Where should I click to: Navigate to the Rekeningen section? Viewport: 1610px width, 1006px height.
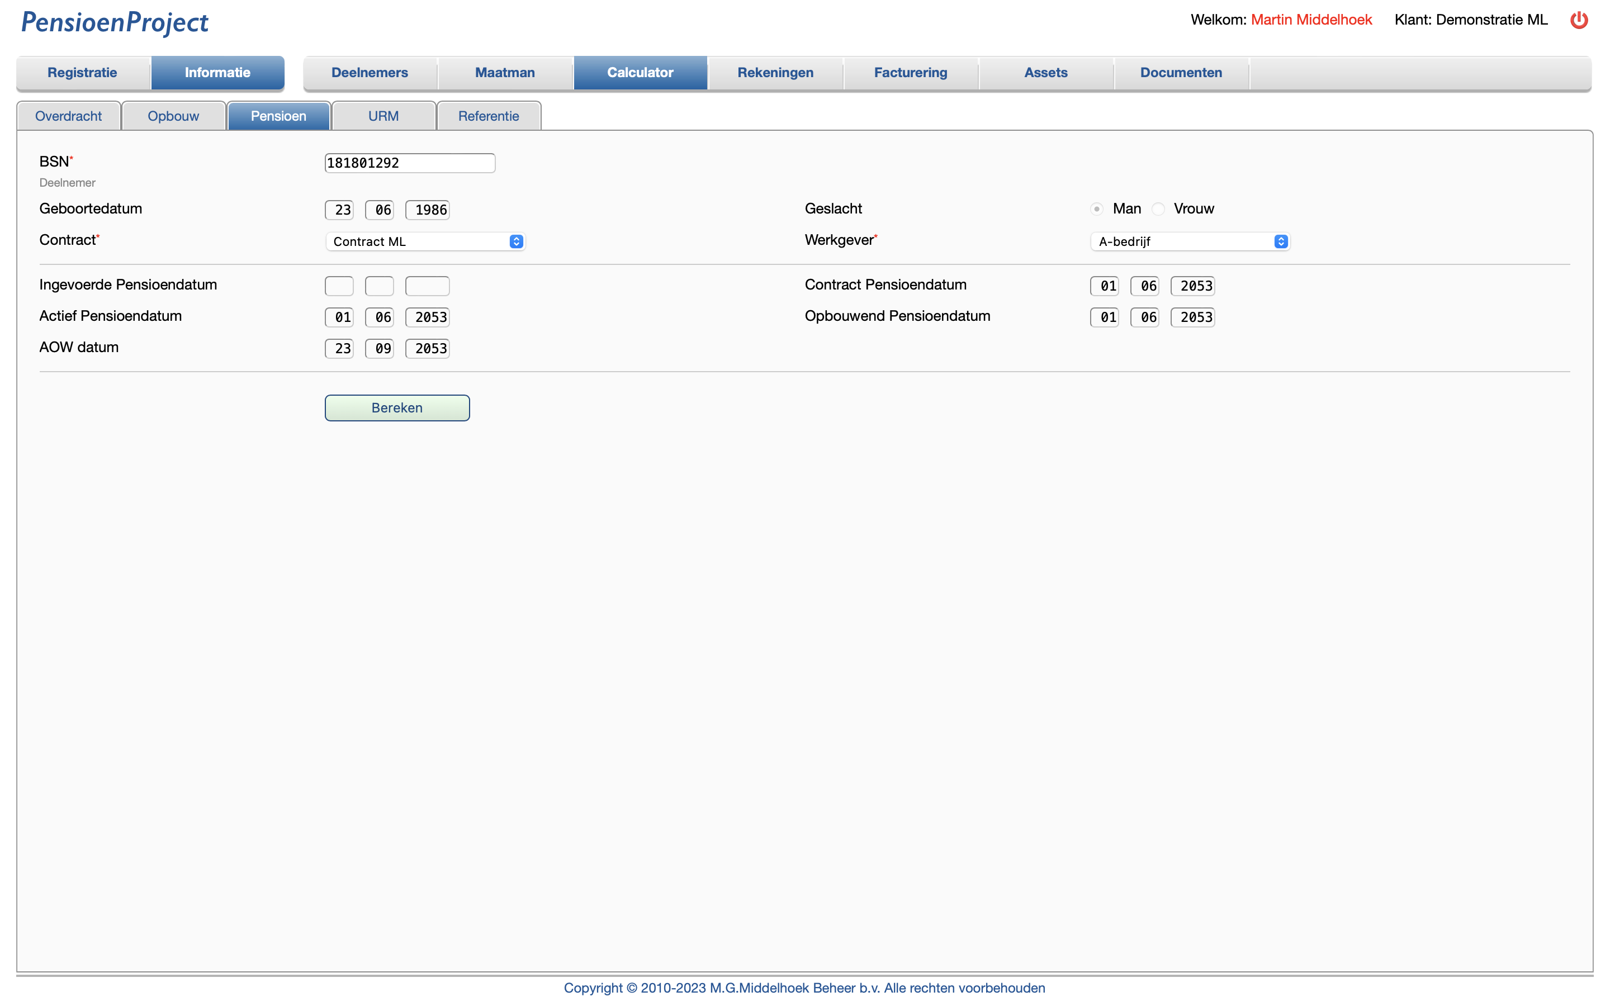pos(775,73)
